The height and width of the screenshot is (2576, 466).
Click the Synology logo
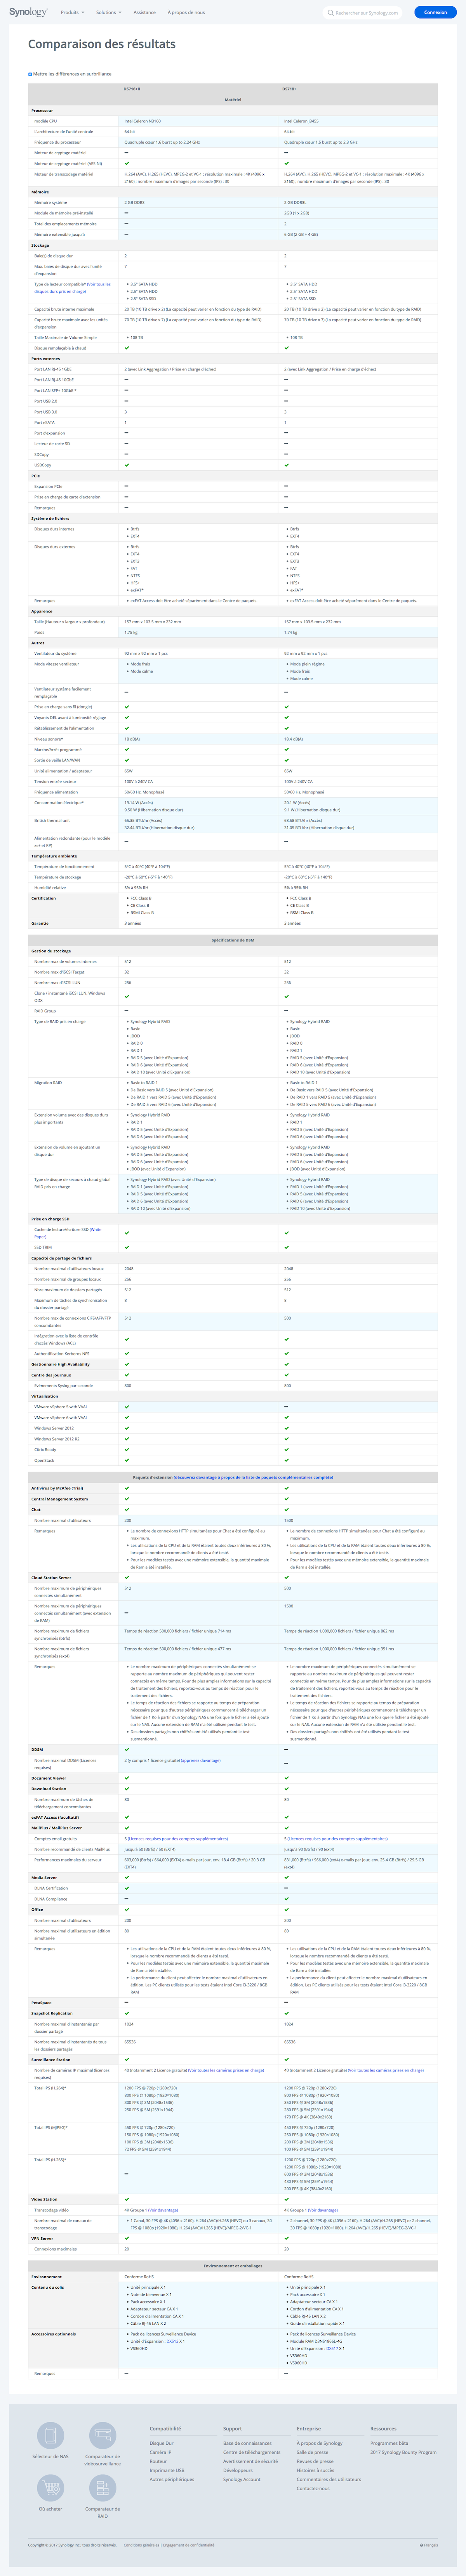click(28, 12)
